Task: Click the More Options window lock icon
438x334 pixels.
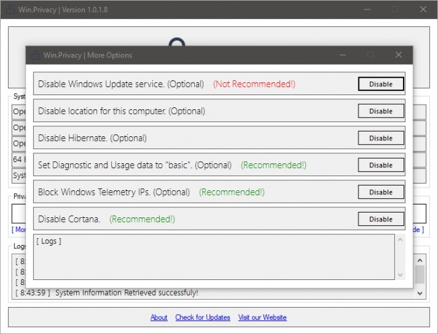Action: pyautogui.click(x=35, y=55)
